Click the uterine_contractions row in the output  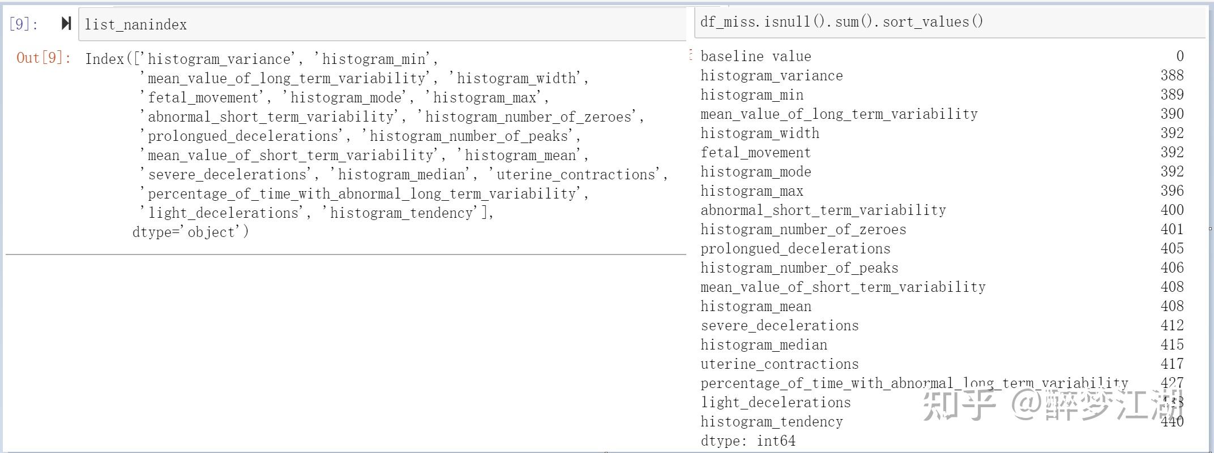click(942, 364)
